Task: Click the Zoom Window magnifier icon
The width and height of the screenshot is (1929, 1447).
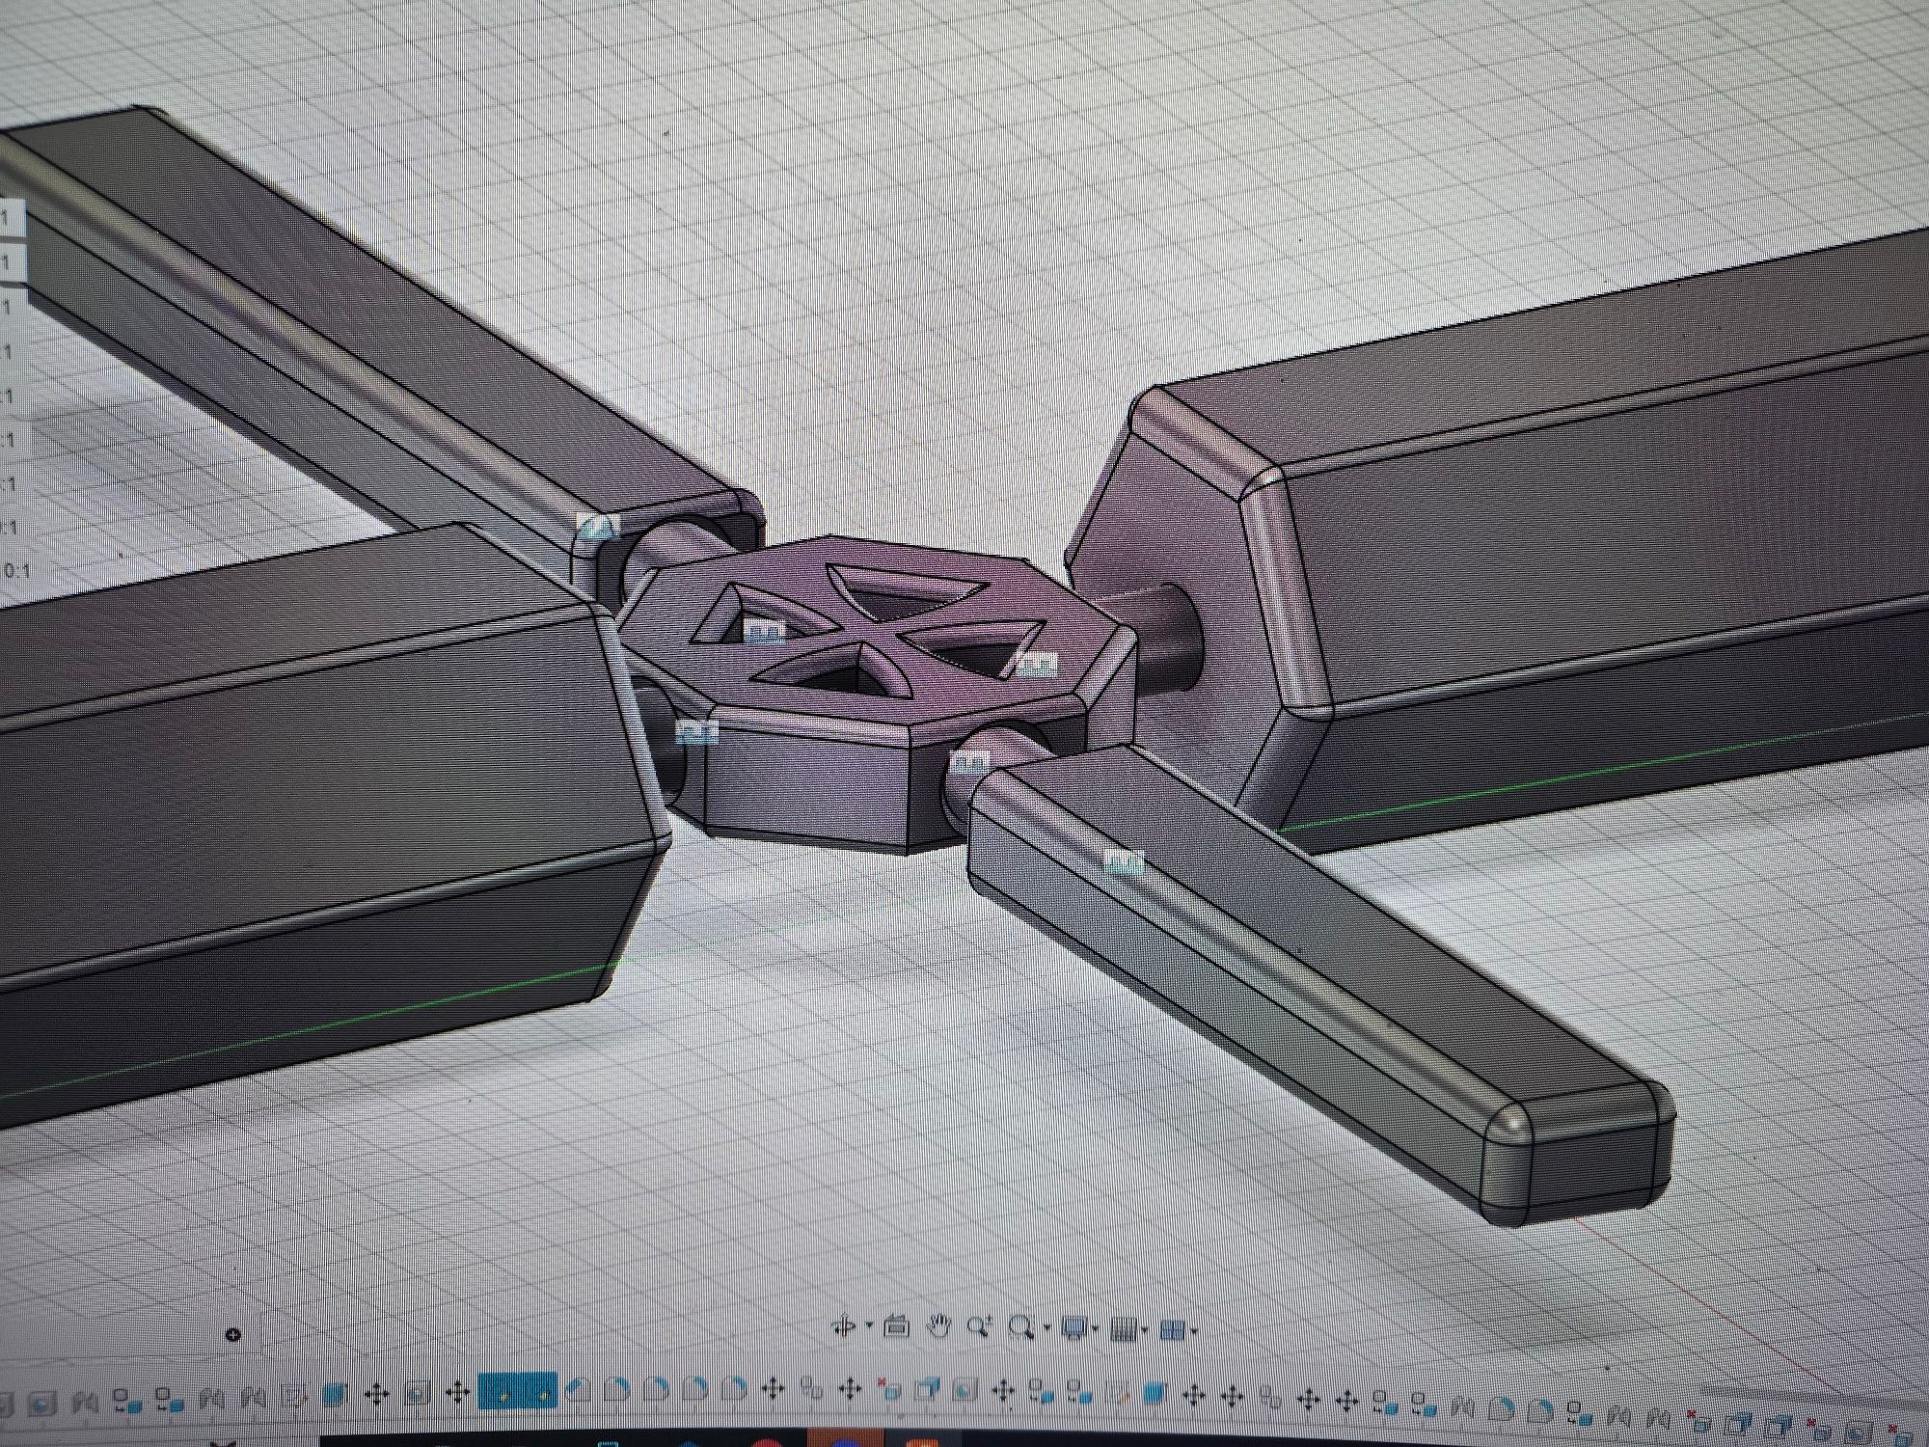Action: pyautogui.click(x=1020, y=1327)
